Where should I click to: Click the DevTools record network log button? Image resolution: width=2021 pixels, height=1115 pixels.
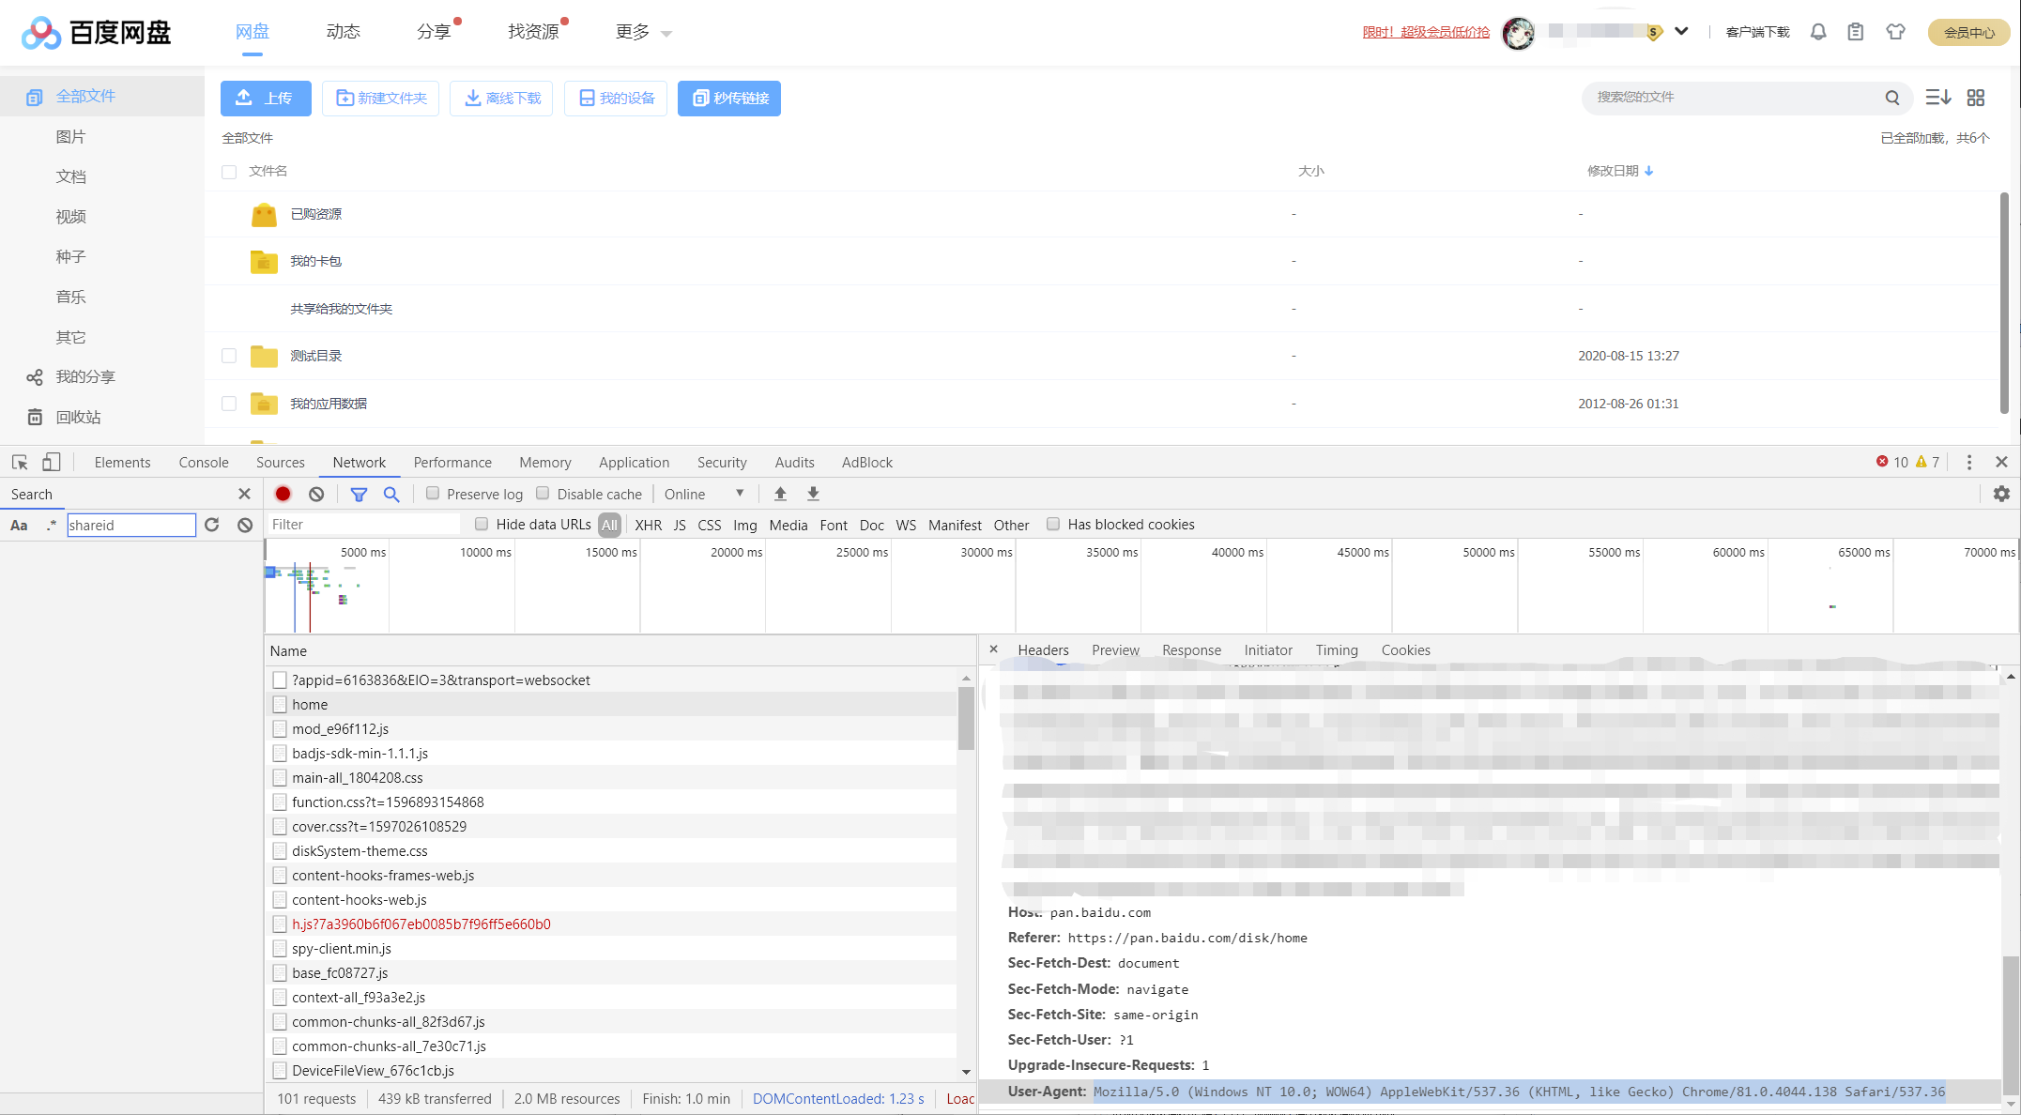coord(283,494)
